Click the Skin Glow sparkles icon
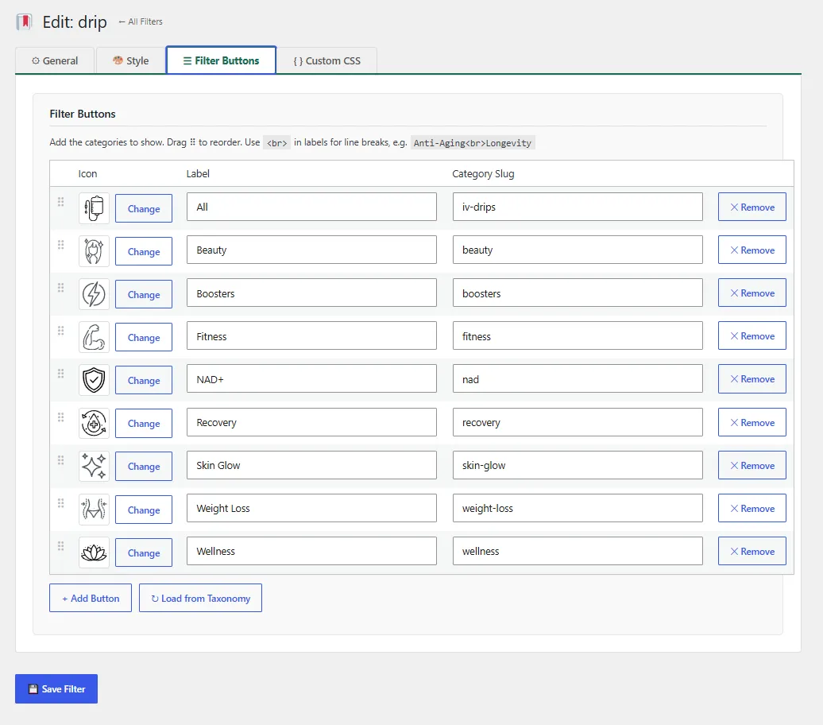Image resolution: width=823 pixels, height=725 pixels. 94,467
